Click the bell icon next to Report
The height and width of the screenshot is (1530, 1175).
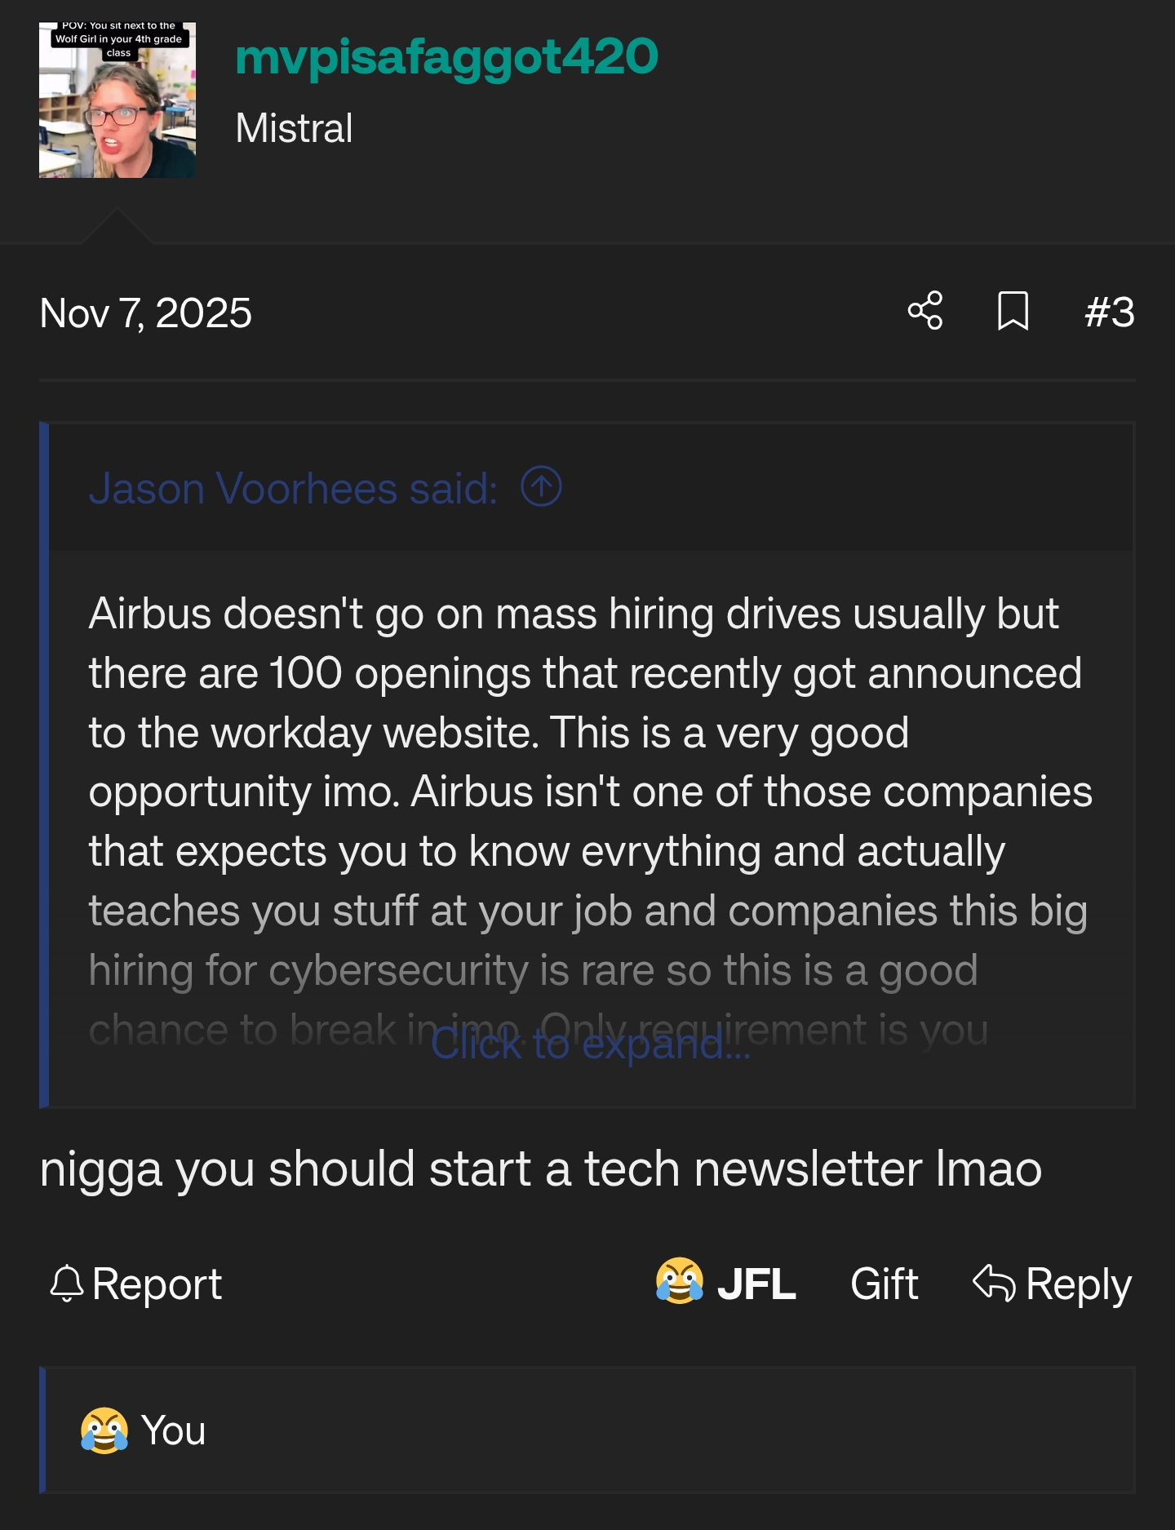pos(66,1284)
